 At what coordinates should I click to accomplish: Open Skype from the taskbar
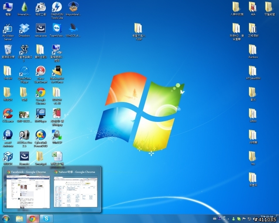pyautogui.click(x=46, y=219)
